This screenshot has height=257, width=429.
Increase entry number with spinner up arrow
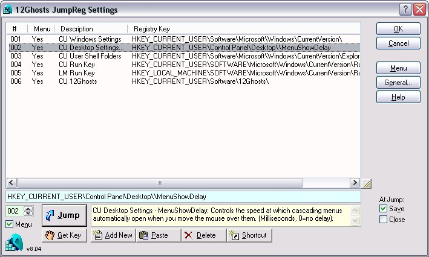click(x=28, y=209)
